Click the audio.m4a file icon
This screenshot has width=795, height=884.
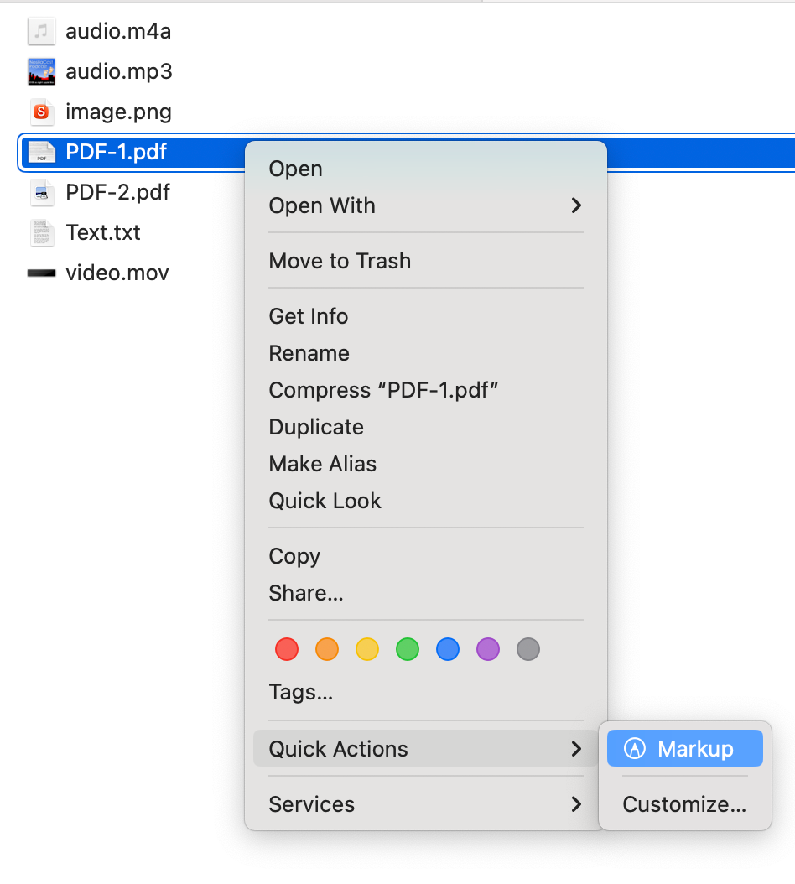point(41,32)
